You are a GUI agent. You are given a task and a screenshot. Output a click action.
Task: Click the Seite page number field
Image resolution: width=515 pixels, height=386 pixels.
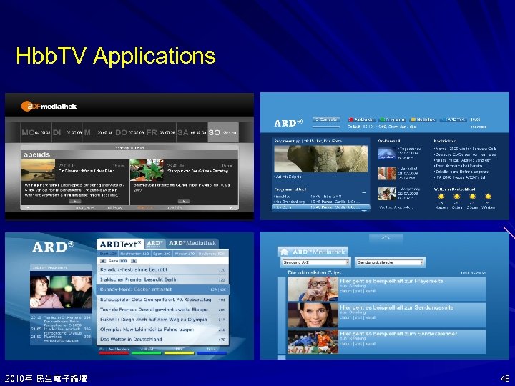pyautogui.click(x=123, y=261)
